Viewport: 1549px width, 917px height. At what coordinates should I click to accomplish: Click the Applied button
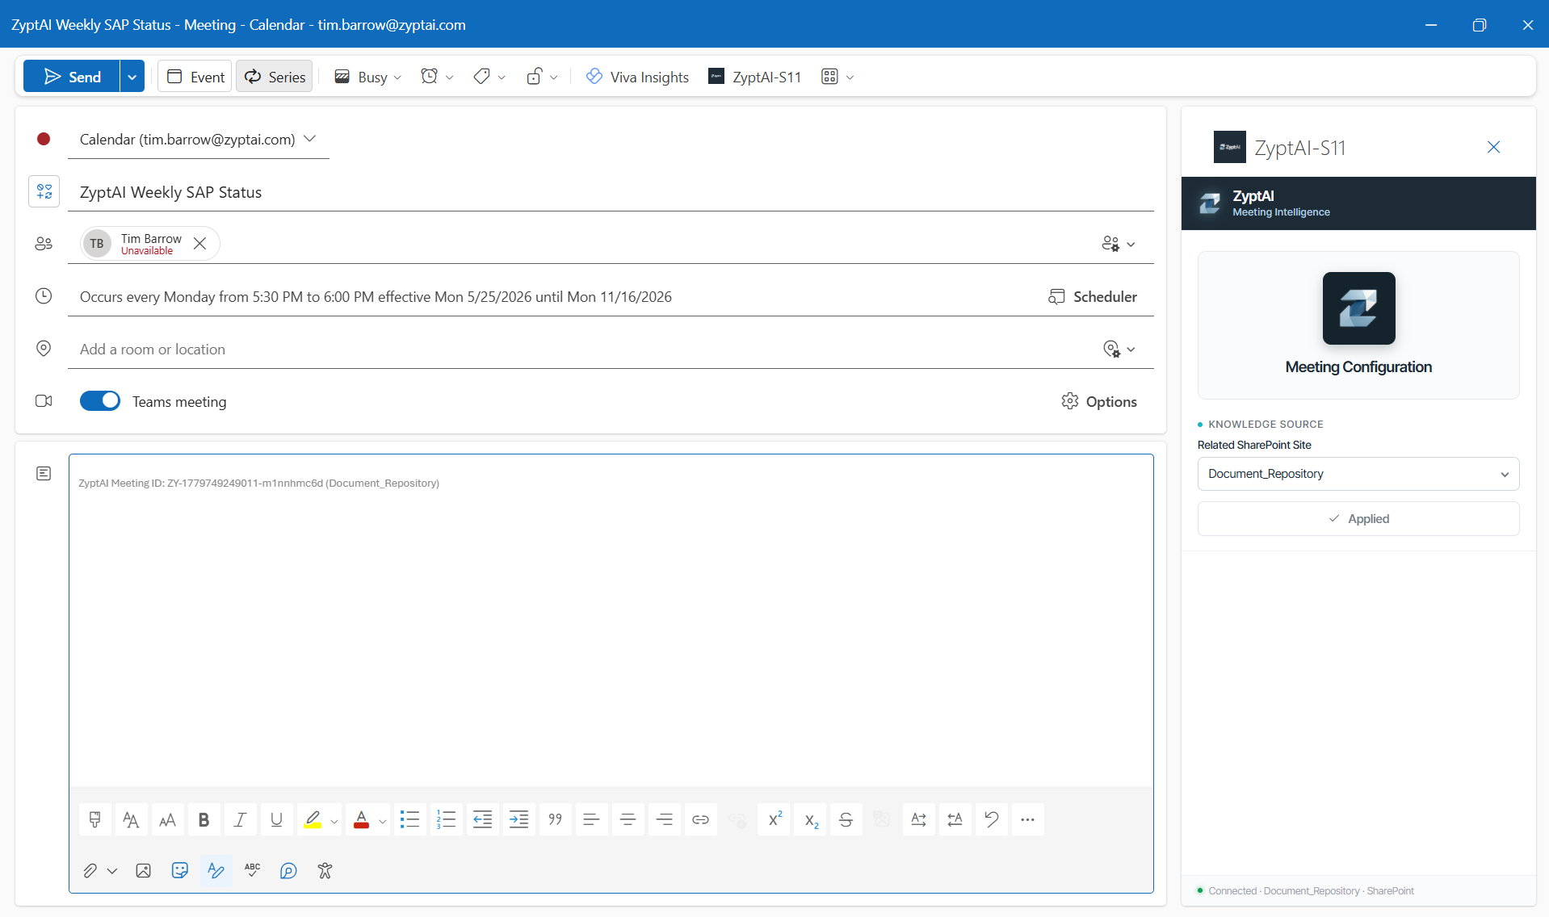(1358, 519)
